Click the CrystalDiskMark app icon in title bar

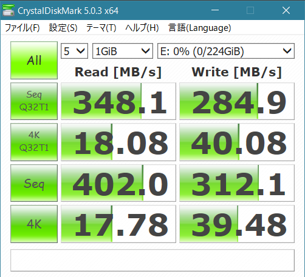click(x=9, y=10)
